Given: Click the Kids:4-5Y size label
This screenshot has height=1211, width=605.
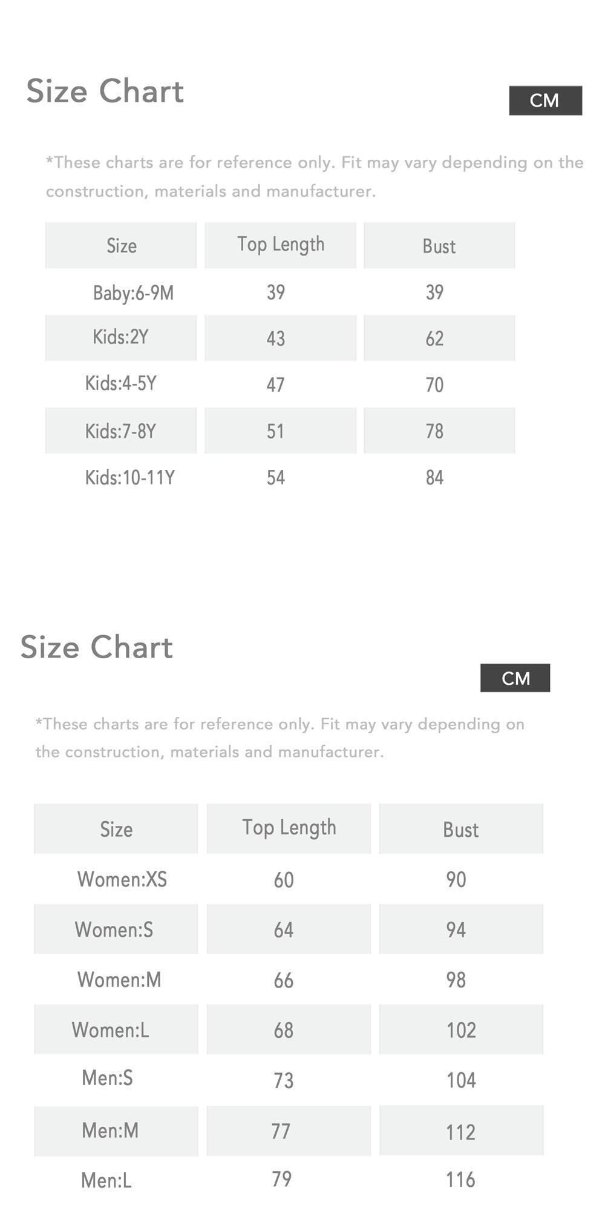Looking at the screenshot, I should coord(121,384).
